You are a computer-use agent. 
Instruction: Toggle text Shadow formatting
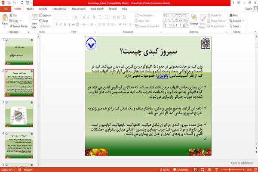click(69, 25)
